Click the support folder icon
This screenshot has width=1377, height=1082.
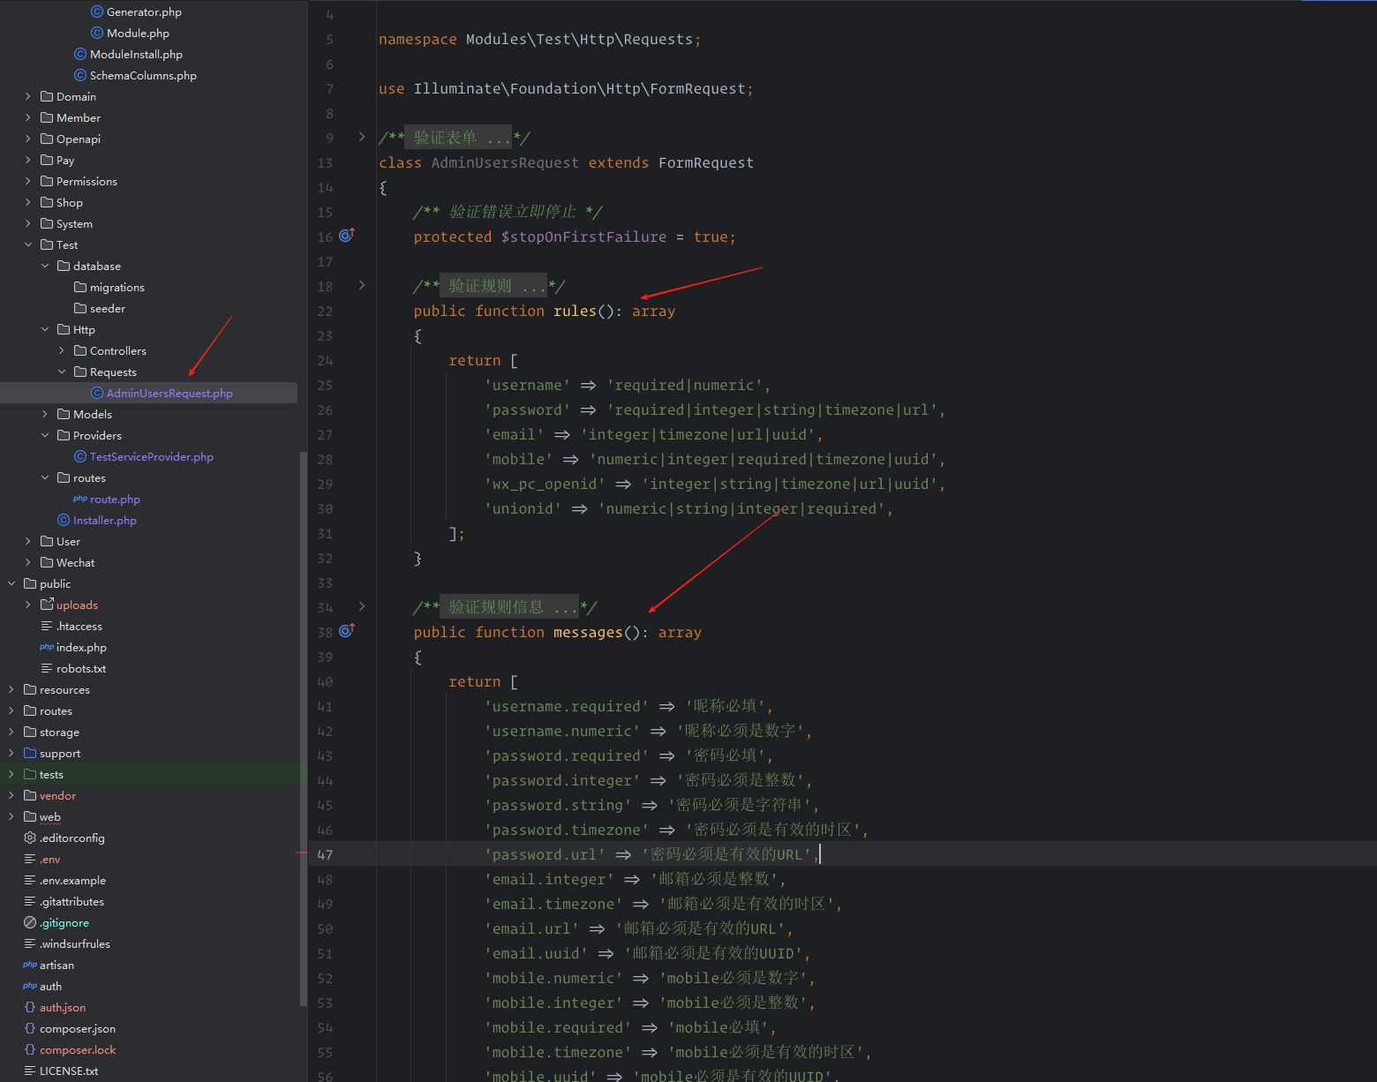(x=30, y=753)
